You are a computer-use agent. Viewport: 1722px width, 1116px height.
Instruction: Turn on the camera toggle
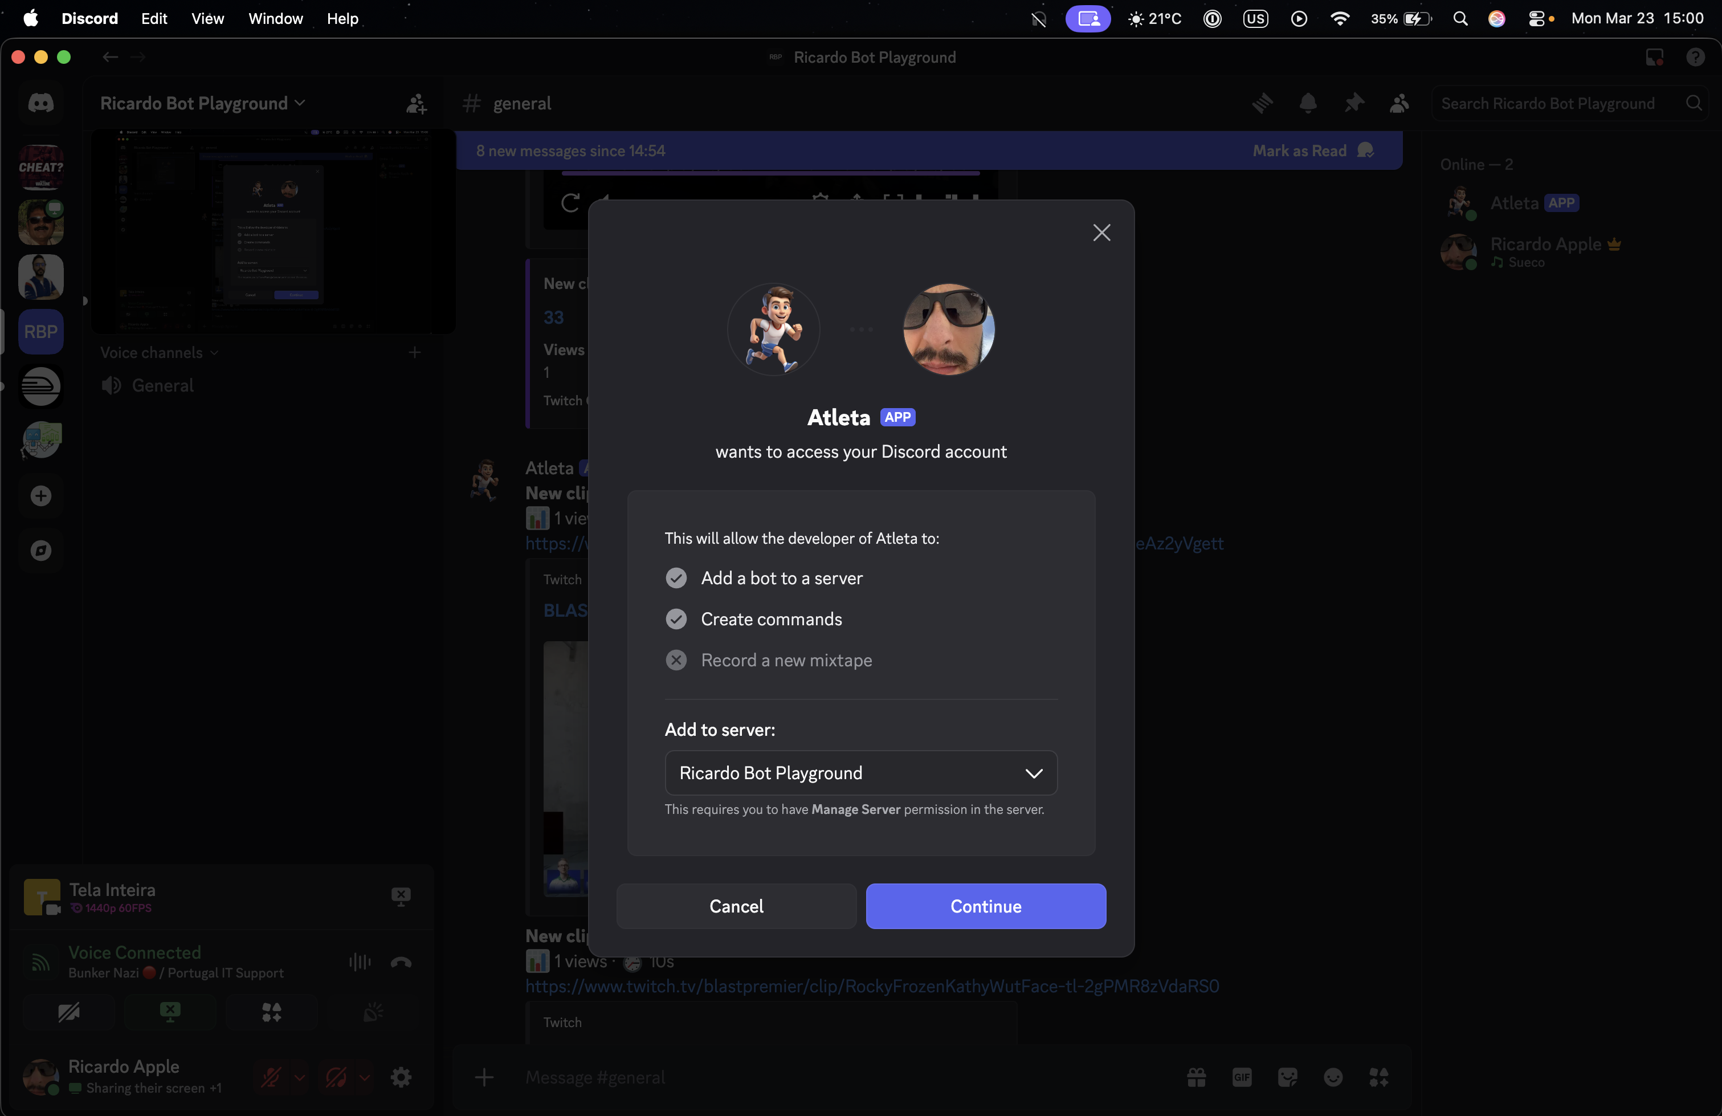point(69,1012)
